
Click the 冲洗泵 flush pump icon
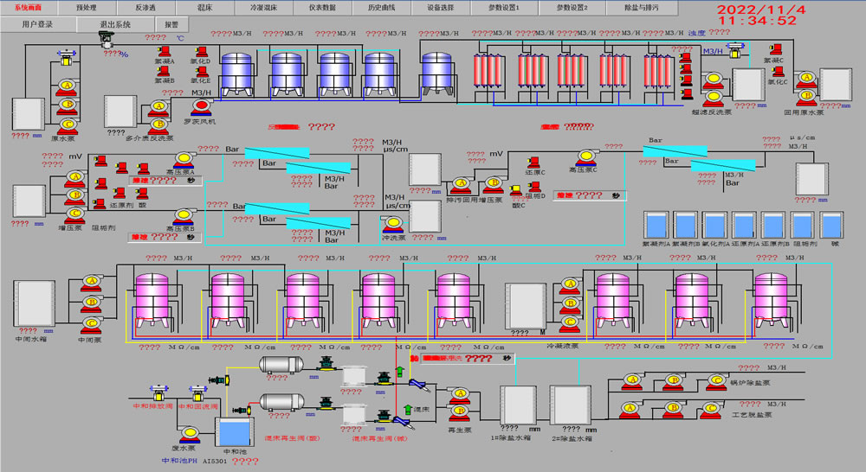[392, 223]
